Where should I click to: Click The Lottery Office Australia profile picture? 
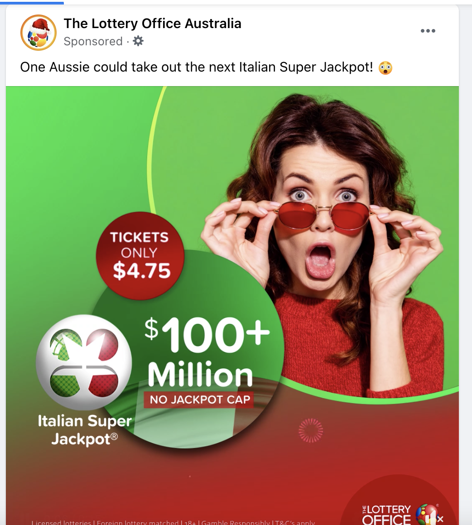39,33
